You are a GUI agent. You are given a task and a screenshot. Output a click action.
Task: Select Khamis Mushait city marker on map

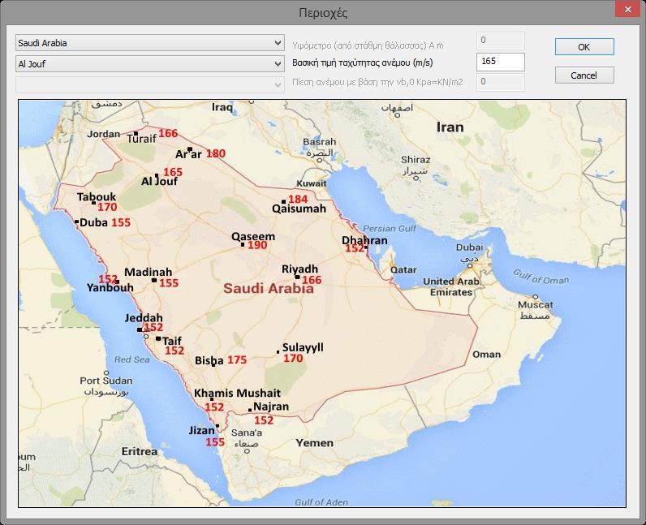click(212, 399)
